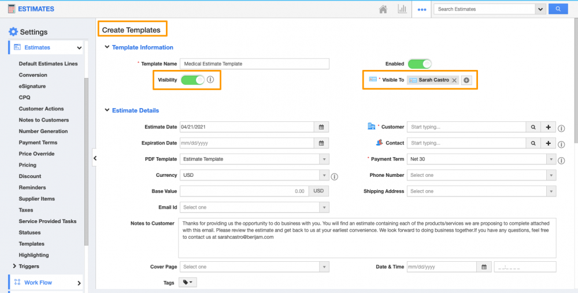This screenshot has height=293, width=578.
Task: Go to Number Generation settings
Action: (43, 131)
